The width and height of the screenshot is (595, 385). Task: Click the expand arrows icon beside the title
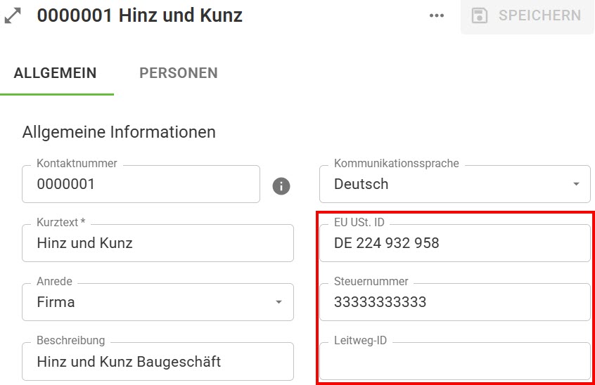coord(13,16)
